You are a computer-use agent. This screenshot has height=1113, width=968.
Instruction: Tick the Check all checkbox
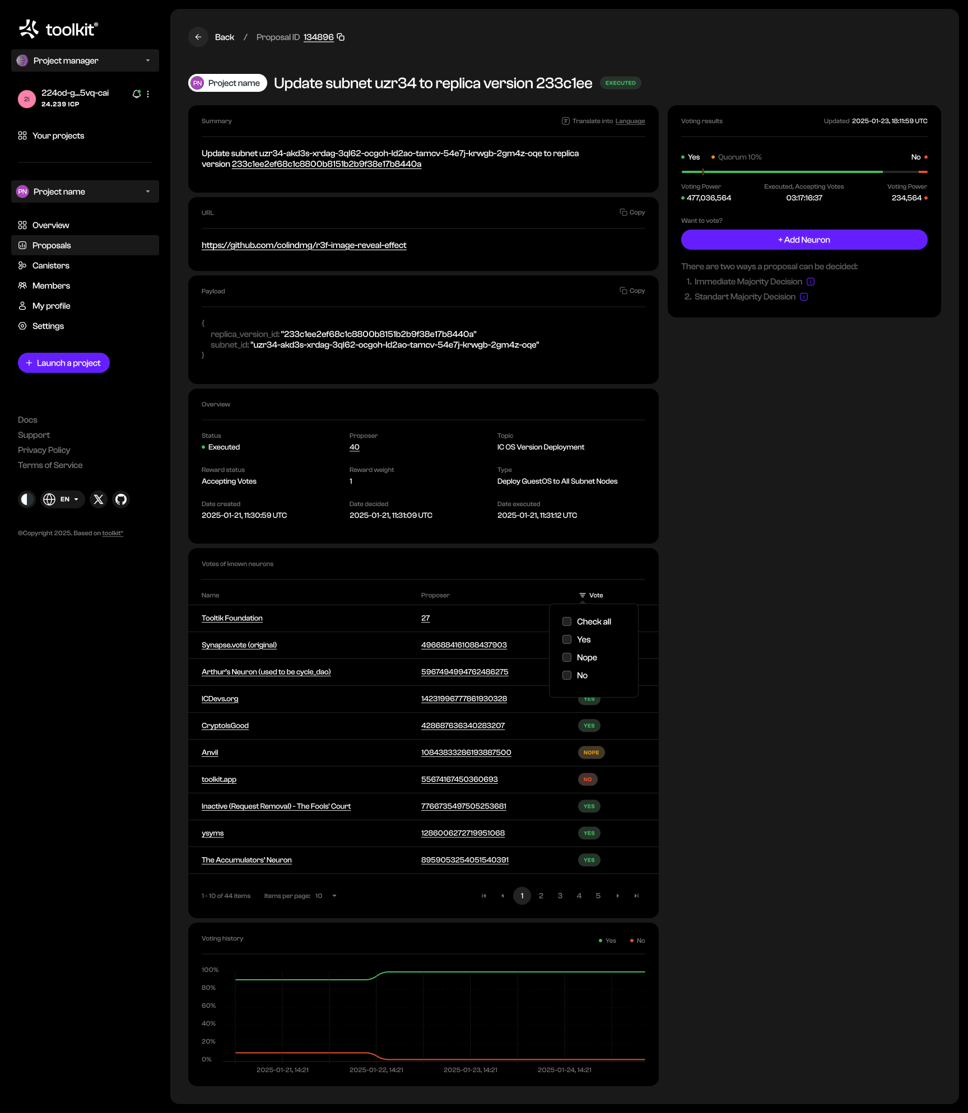click(x=567, y=622)
